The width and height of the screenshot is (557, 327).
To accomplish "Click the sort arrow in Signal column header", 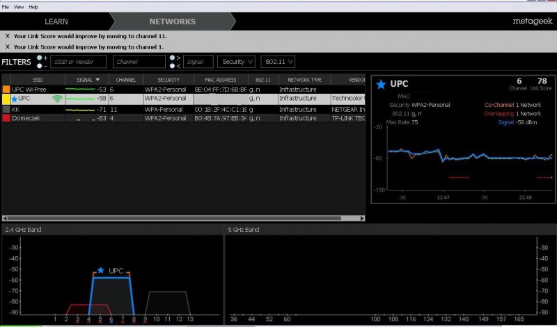I will 97,80.
